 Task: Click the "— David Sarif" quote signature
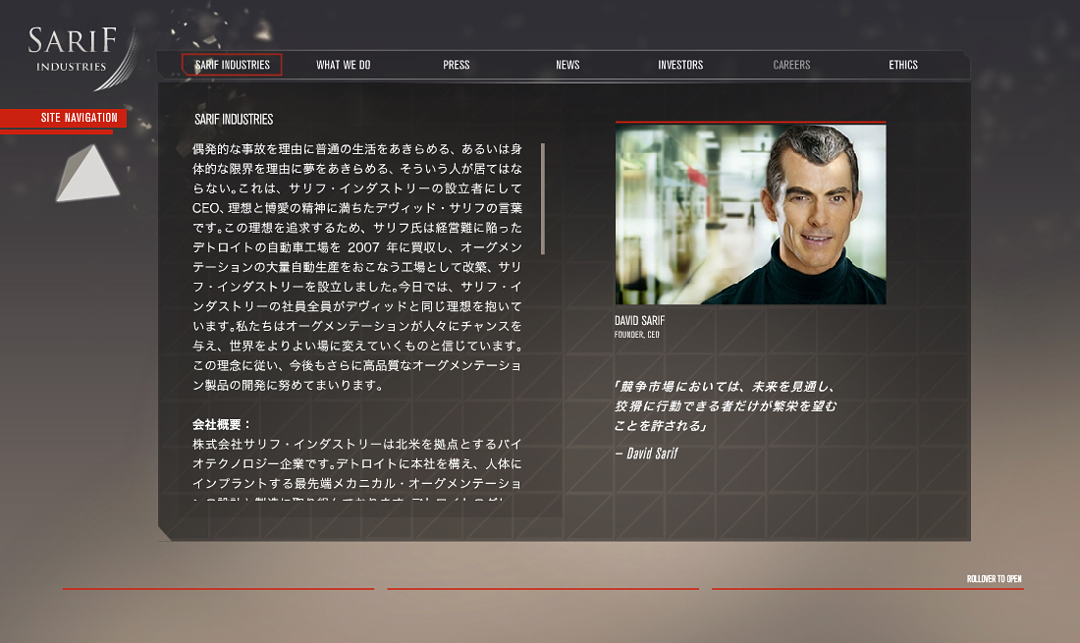[646, 454]
